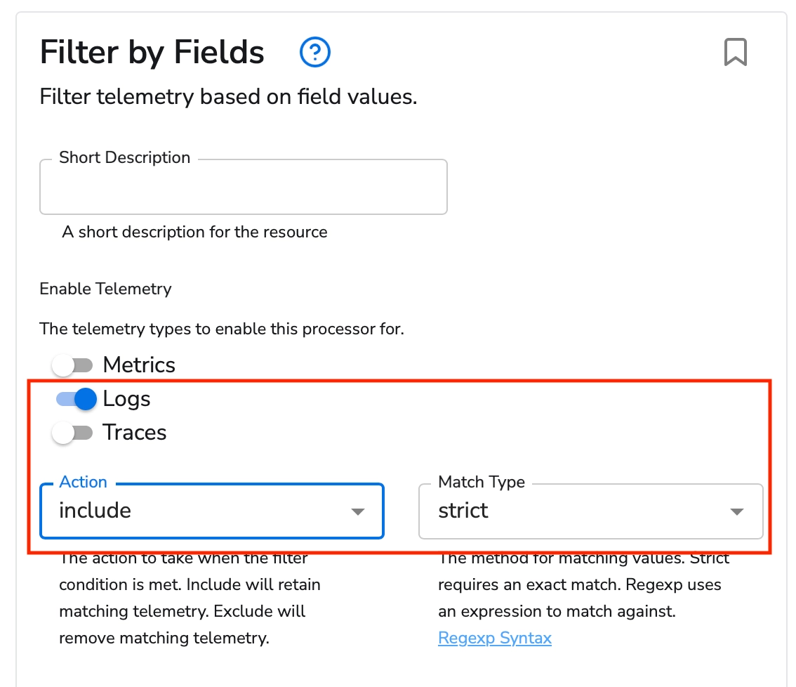Click the Enable Telemetry section label
The width and height of the screenshot is (796, 687).
pos(105,289)
